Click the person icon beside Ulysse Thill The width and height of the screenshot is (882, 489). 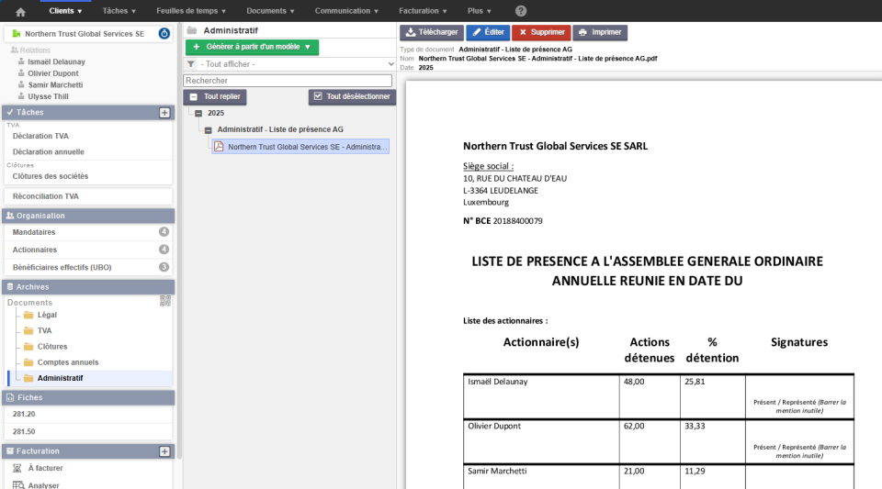21,96
